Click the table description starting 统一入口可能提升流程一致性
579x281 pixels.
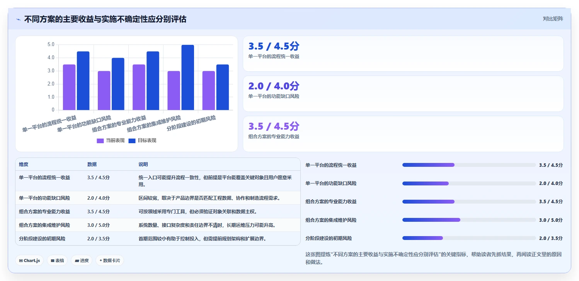tap(215, 181)
